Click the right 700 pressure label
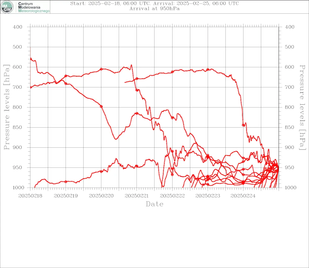The image size is (309, 268). coord(289,87)
